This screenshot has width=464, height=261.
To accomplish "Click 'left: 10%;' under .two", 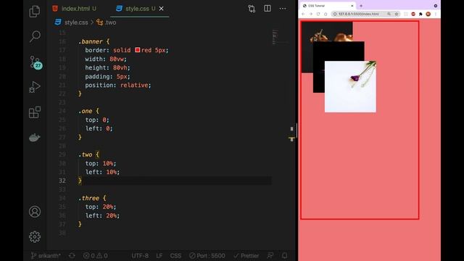I will 102,172.
